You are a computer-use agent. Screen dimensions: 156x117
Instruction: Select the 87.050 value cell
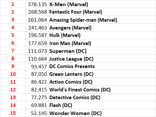click(37, 74)
